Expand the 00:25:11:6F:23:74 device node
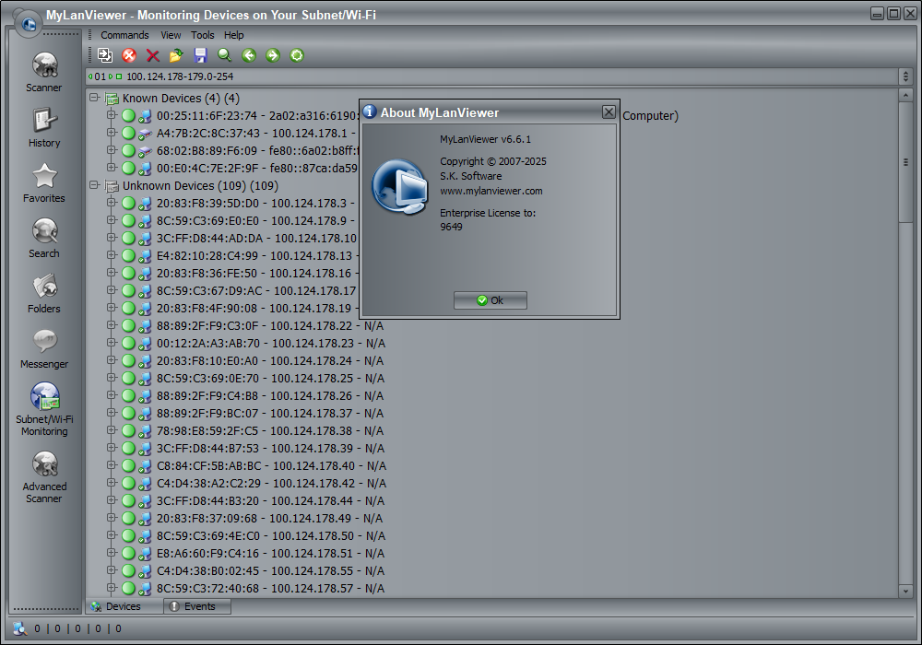 (x=111, y=115)
